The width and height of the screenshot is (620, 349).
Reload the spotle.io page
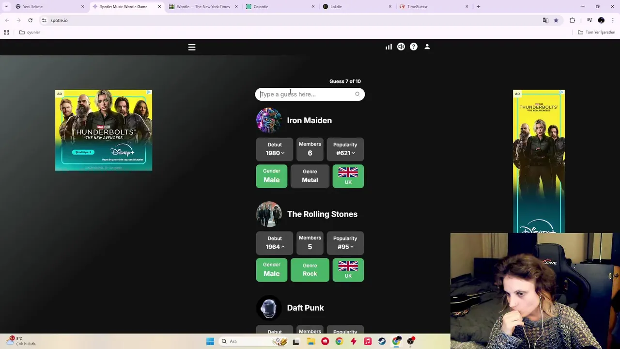[x=30, y=20]
